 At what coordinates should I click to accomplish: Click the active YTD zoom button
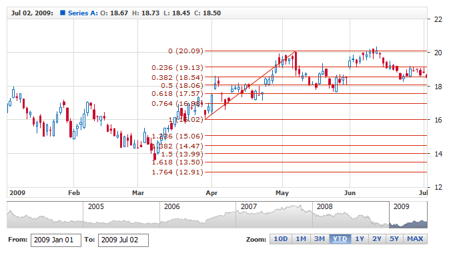click(x=340, y=239)
